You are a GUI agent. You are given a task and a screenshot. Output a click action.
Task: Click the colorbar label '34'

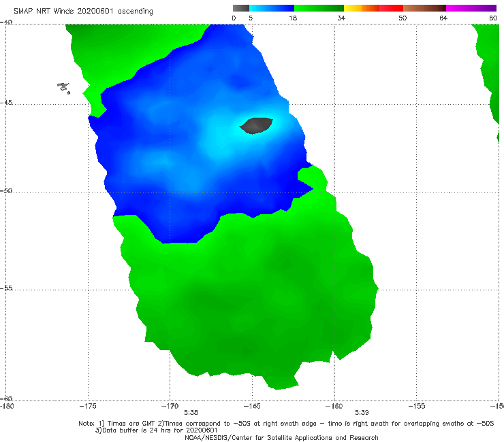[341, 18]
